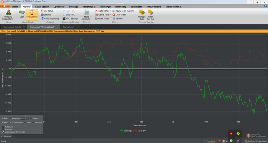The height and width of the screenshot is (143, 268).
Task: Click the Feedback link
Action: [211, 141]
